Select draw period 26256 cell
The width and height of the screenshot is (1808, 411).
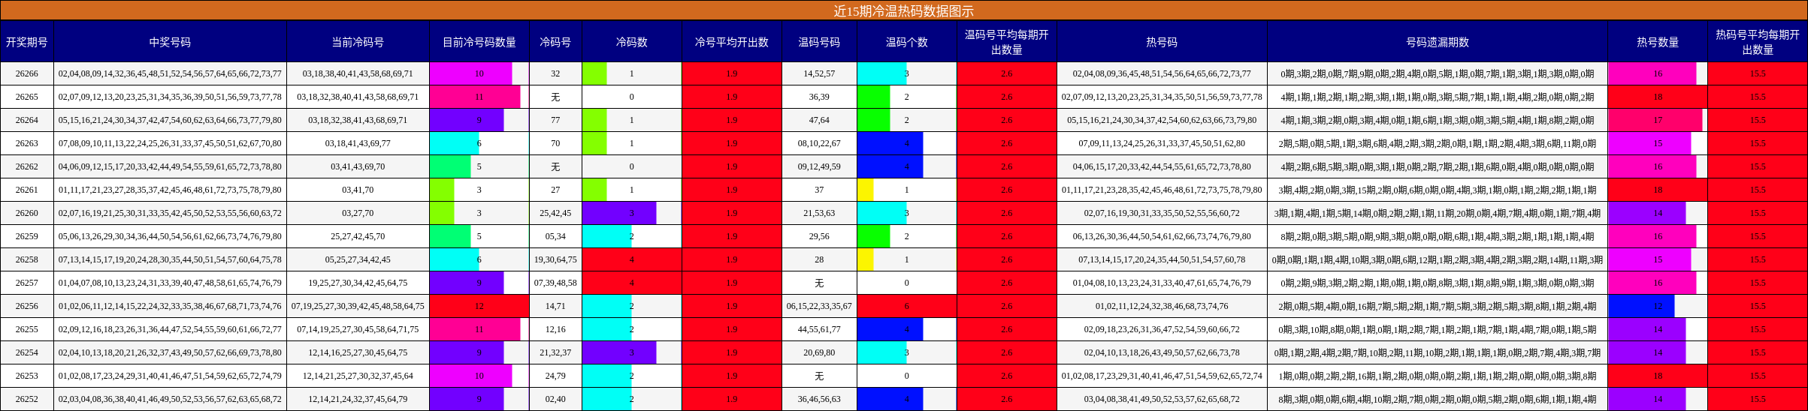tap(27, 306)
